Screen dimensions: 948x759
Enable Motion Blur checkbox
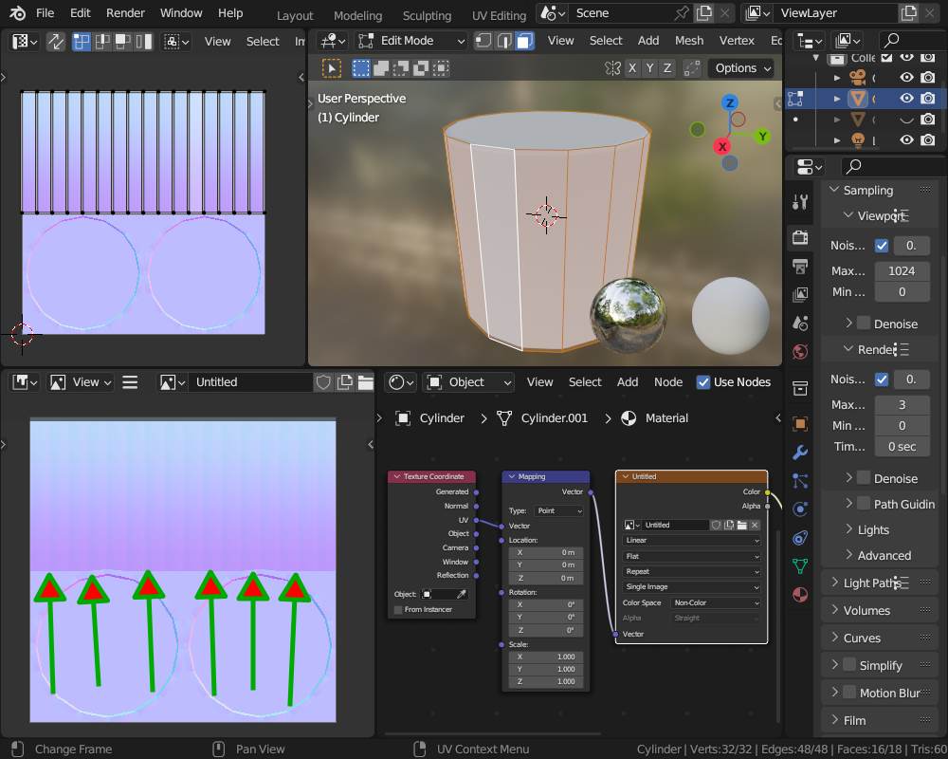click(849, 693)
